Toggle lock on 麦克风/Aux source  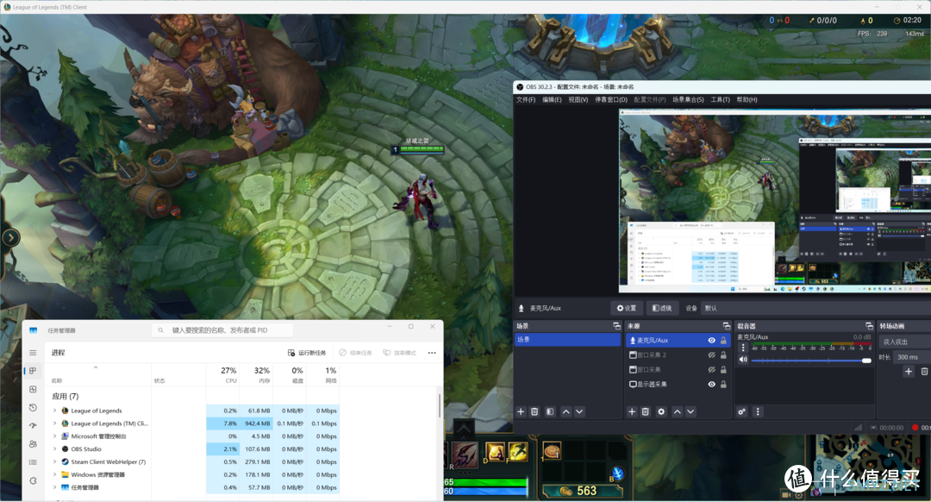tap(723, 341)
